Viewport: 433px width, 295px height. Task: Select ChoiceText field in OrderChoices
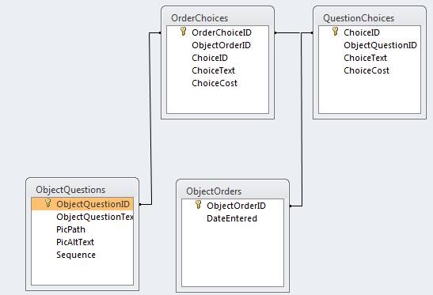point(213,70)
